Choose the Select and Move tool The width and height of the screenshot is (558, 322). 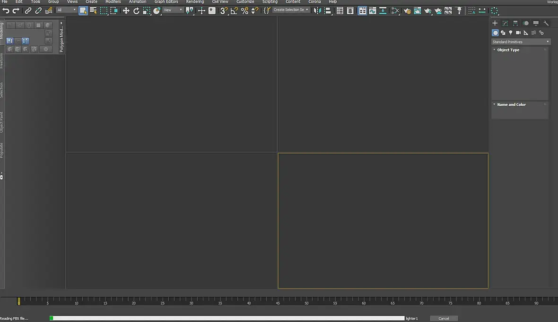coord(126,11)
